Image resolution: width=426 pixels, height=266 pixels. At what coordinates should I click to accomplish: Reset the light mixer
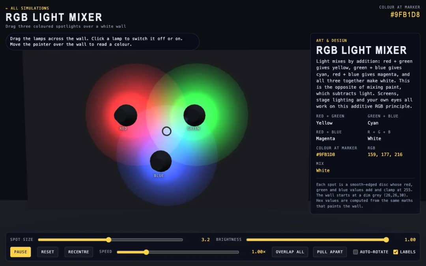(x=48, y=252)
